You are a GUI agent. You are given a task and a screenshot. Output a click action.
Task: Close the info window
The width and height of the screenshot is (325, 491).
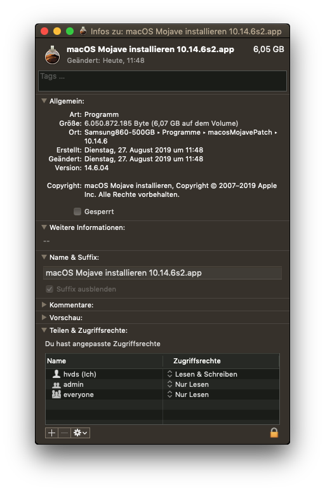coord(44,31)
